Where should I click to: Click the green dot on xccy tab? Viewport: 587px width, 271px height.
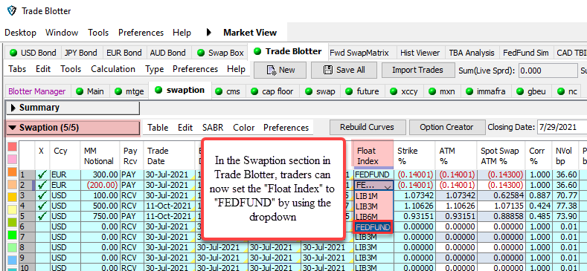tap(394, 91)
